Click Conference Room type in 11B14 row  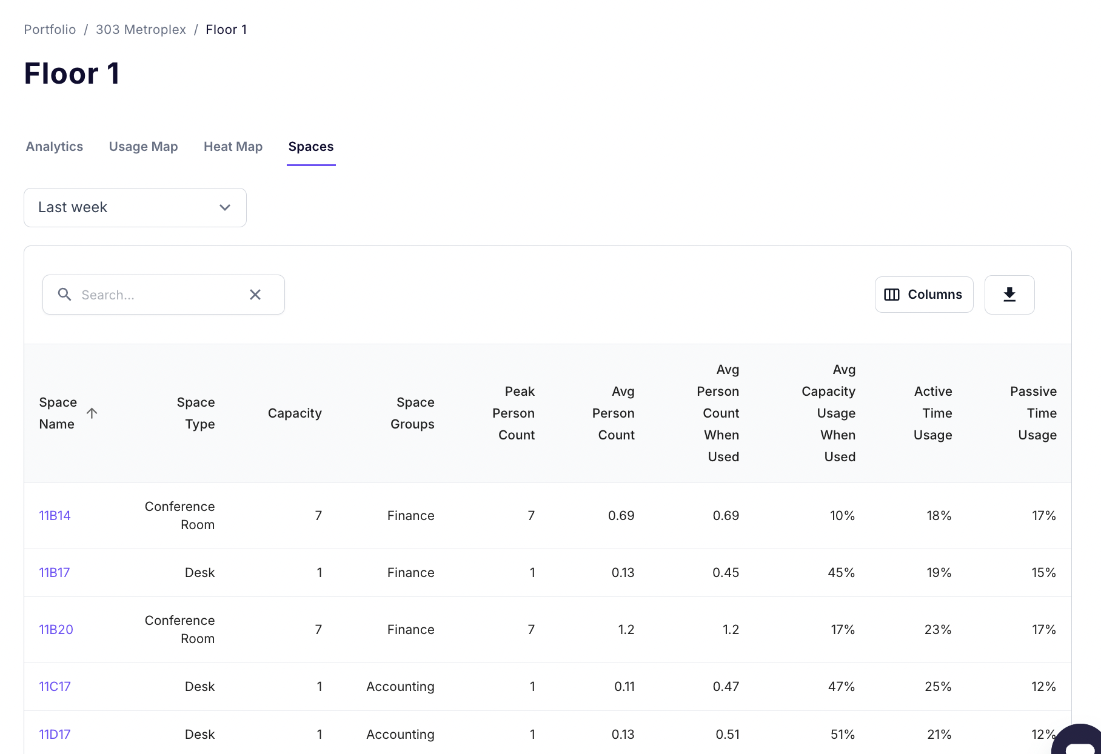pyautogui.click(x=180, y=516)
